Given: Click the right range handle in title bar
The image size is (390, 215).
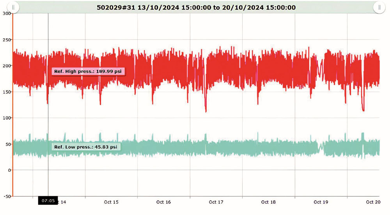Looking at the screenshot, I should coord(379,7).
